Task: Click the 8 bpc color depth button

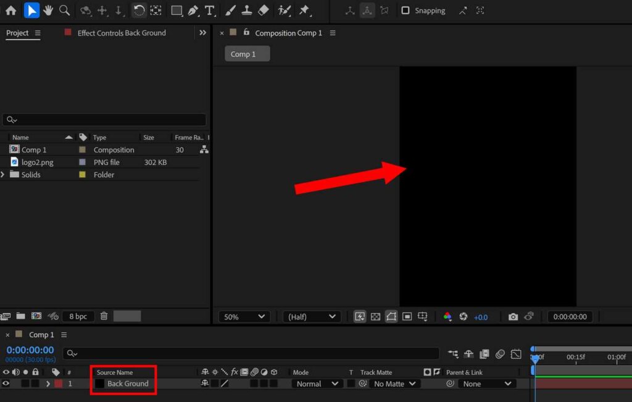Action: pyautogui.click(x=78, y=317)
